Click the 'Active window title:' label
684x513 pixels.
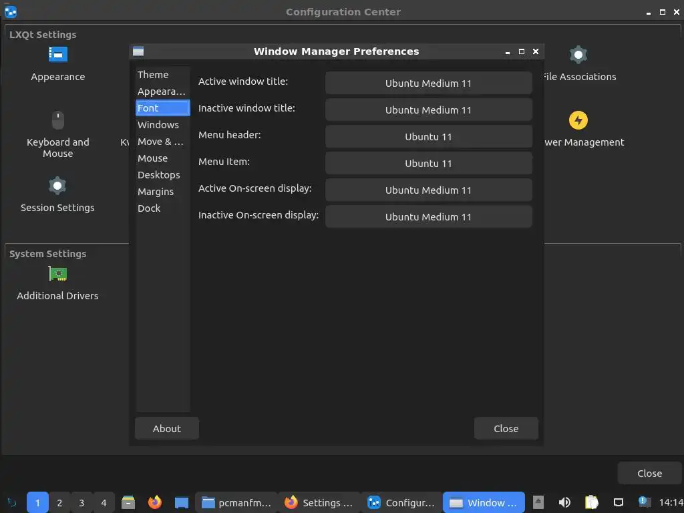243,81
